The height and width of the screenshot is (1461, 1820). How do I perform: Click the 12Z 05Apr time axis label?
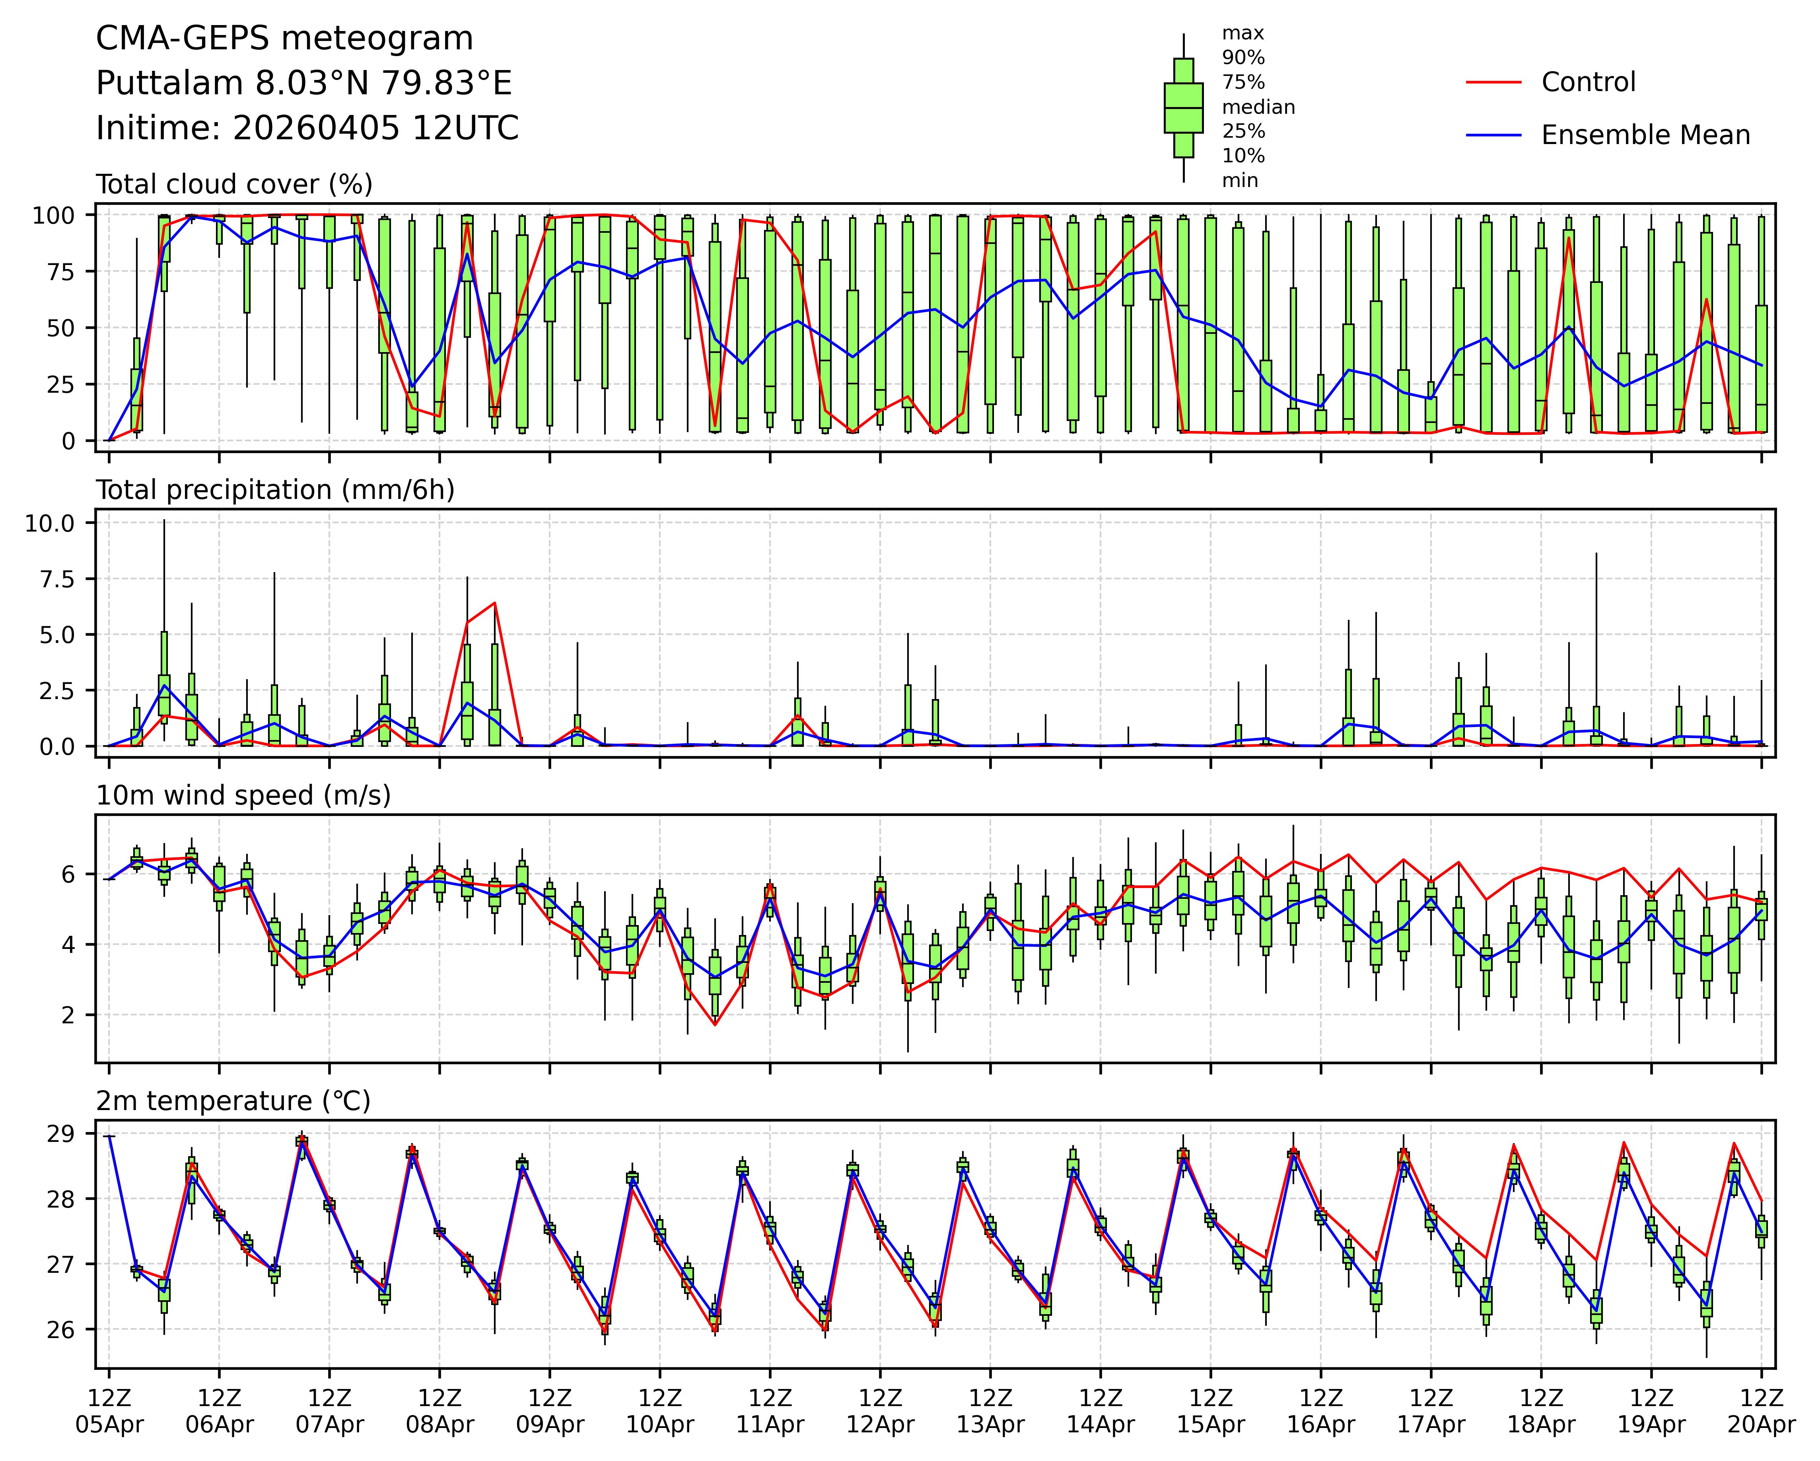pos(109,1410)
